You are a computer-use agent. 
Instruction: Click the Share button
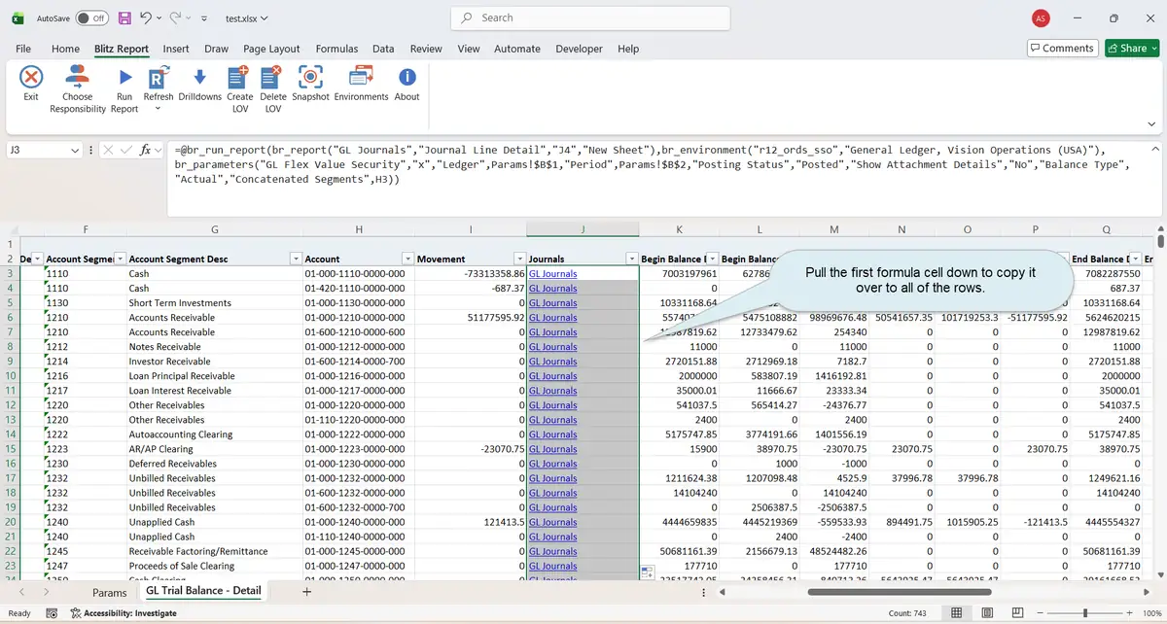tap(1132, 49)
